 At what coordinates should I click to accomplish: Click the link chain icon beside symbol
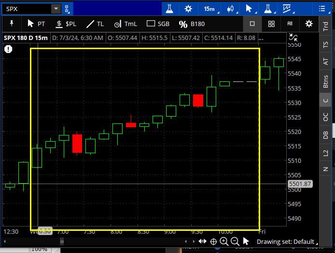pyautogui.click(x=67, y=9)
